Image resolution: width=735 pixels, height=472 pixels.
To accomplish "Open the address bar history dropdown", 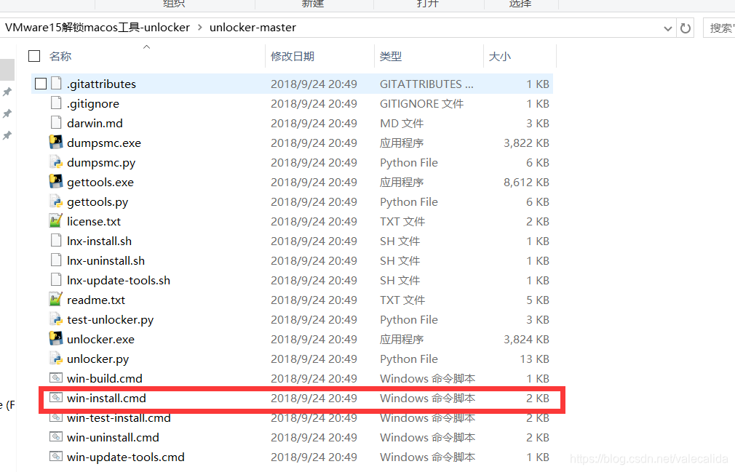I will (x=668, y=28).
